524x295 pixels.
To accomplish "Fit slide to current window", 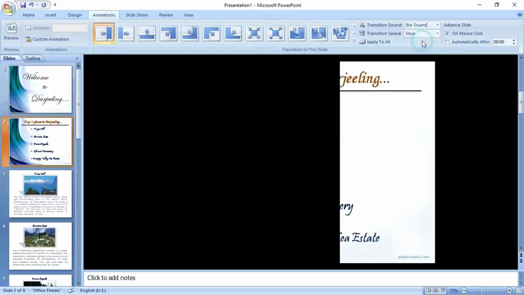I will (519, 290).
